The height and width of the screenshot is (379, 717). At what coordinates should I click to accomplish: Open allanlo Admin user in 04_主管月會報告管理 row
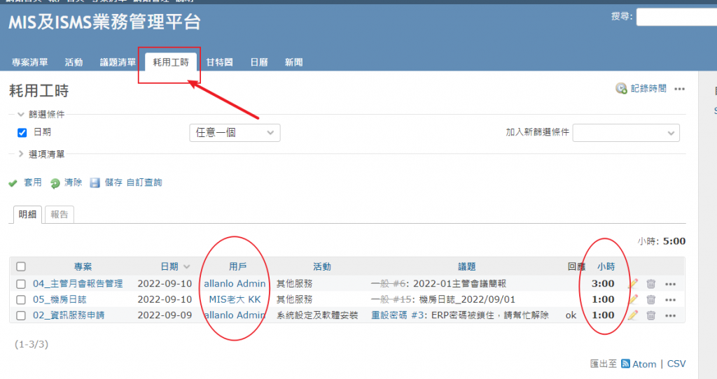235,284
